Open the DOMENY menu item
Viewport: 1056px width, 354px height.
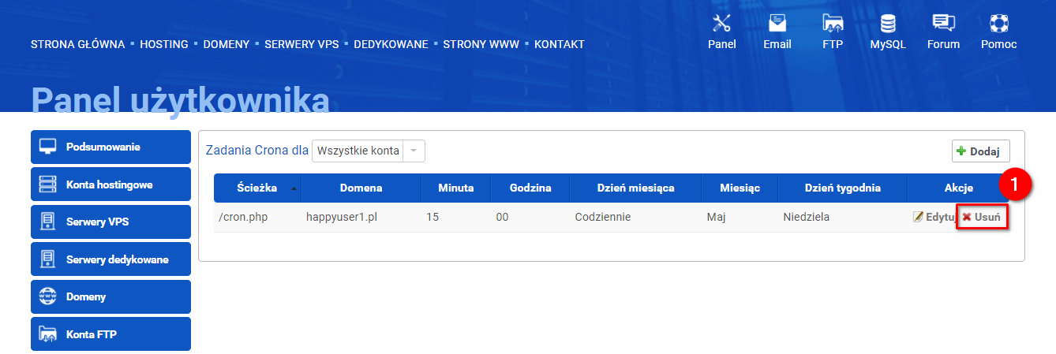[227, 44]
